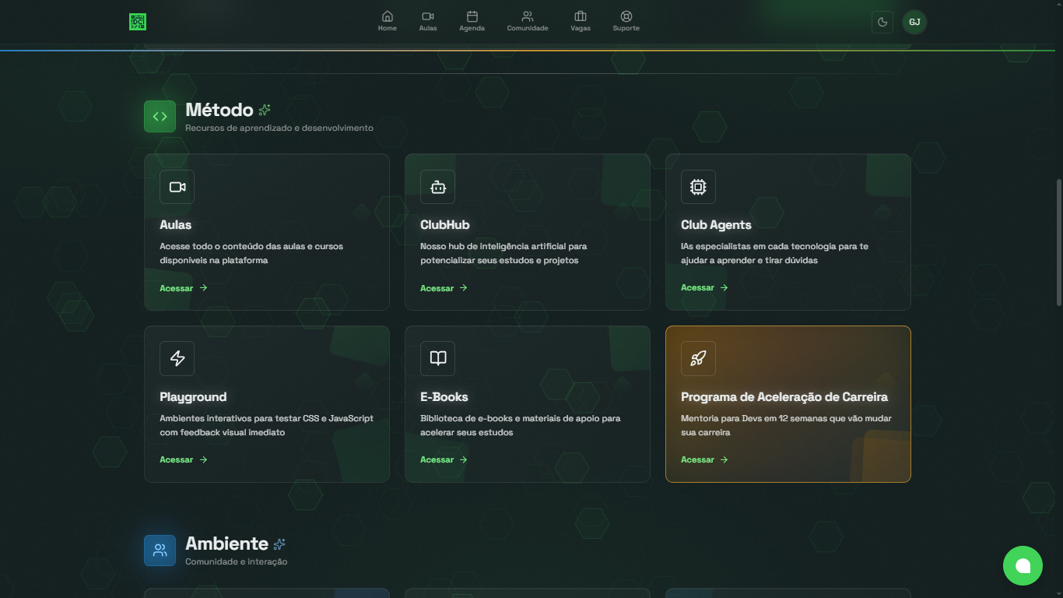This screenshot has height=598, width=1063.
Task: Click the green code icon beside Método
Action: [x=160, y=117]
